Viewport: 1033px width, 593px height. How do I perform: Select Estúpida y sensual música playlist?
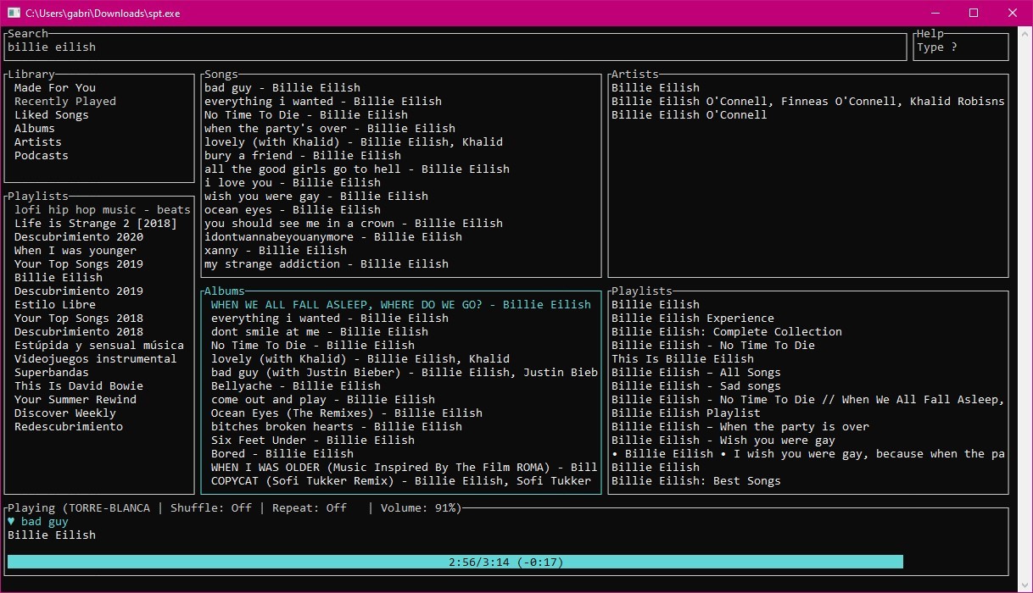(99, 346)
